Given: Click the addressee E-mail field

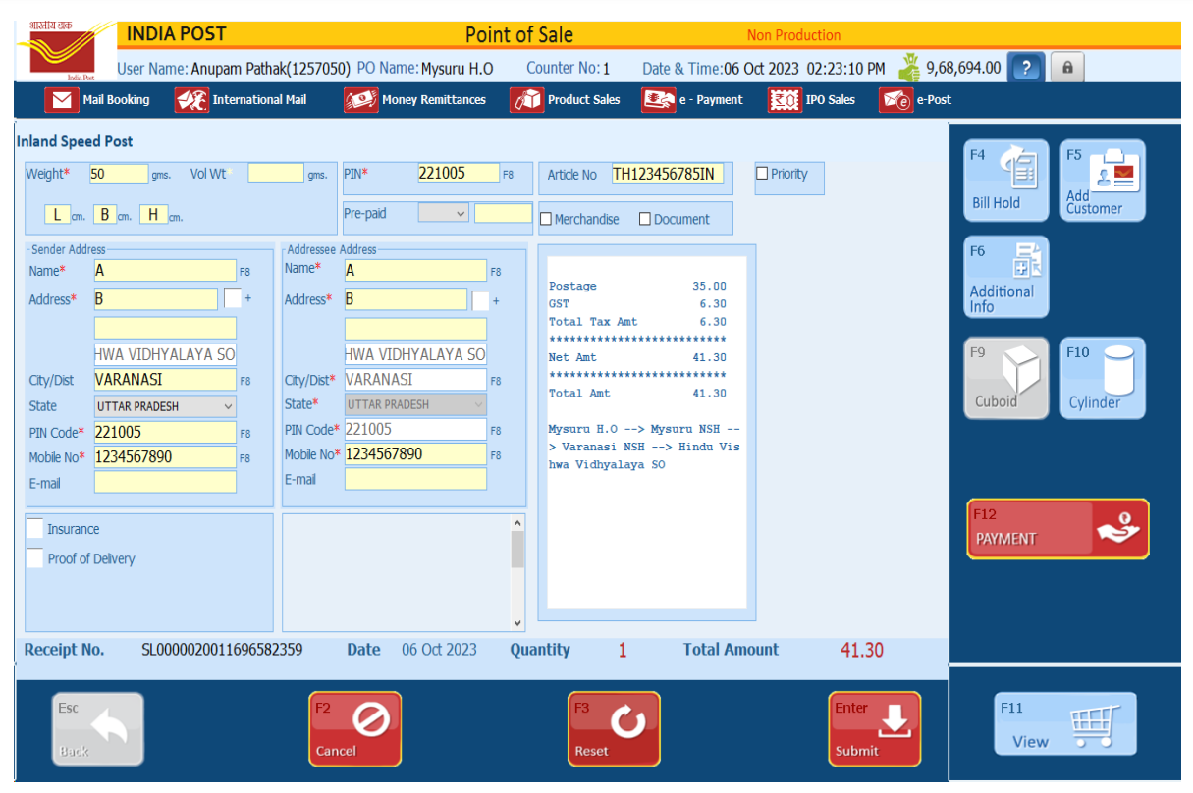Looking at the screenshot, I should (415, 479).
